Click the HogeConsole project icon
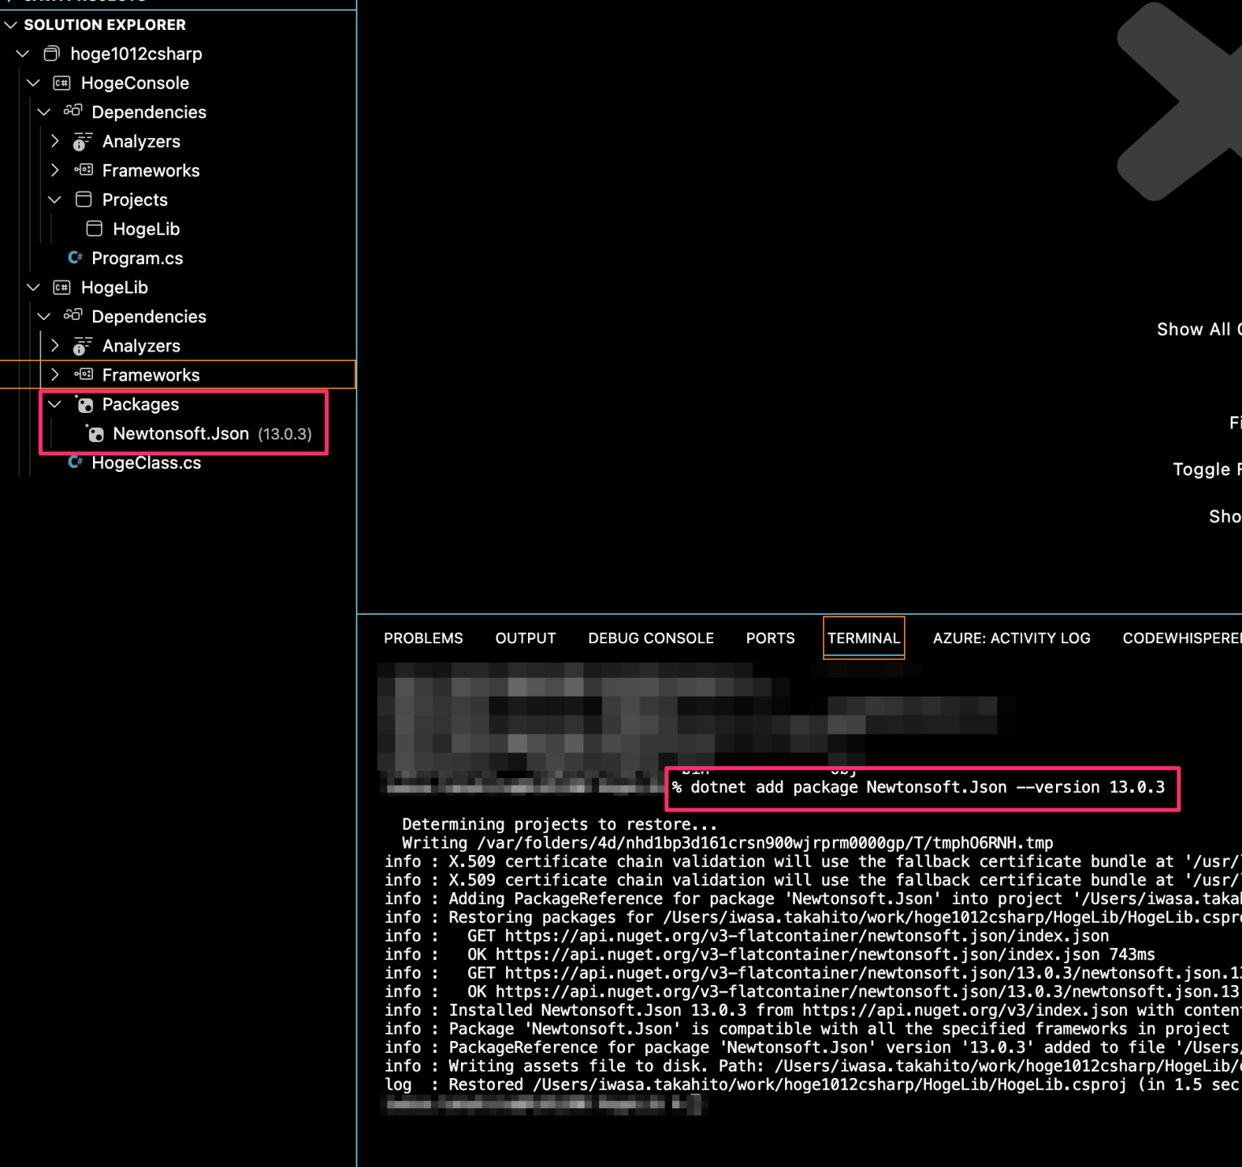Image resolution: width=1242 pixels, height=1167 pixels. click(x=61, y=82)
